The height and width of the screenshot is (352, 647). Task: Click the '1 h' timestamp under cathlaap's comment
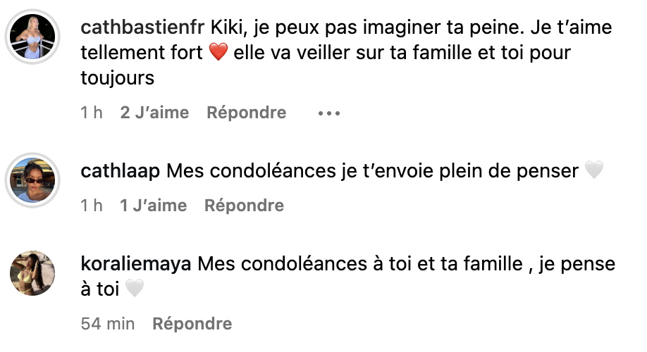click(x=92, y=206)
